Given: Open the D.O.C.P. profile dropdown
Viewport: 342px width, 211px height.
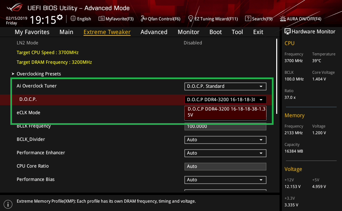Looking at the screenshot, I should coord(225,99).
